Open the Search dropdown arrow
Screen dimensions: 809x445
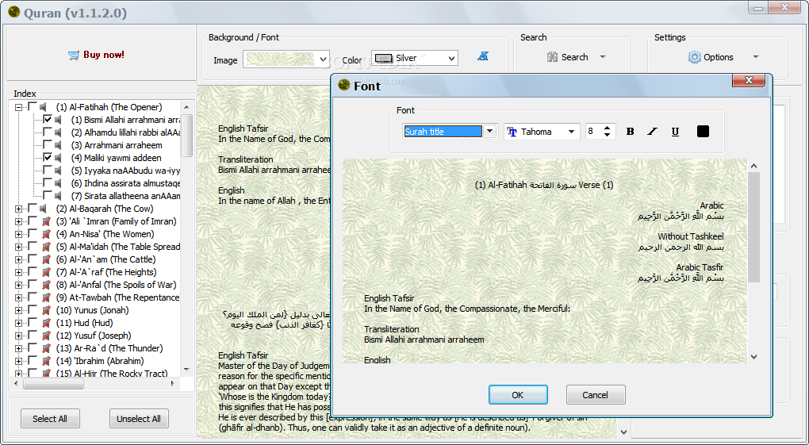(x=603, y=57)
